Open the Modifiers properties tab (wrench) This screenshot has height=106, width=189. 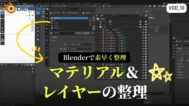(x=47, y=40)
